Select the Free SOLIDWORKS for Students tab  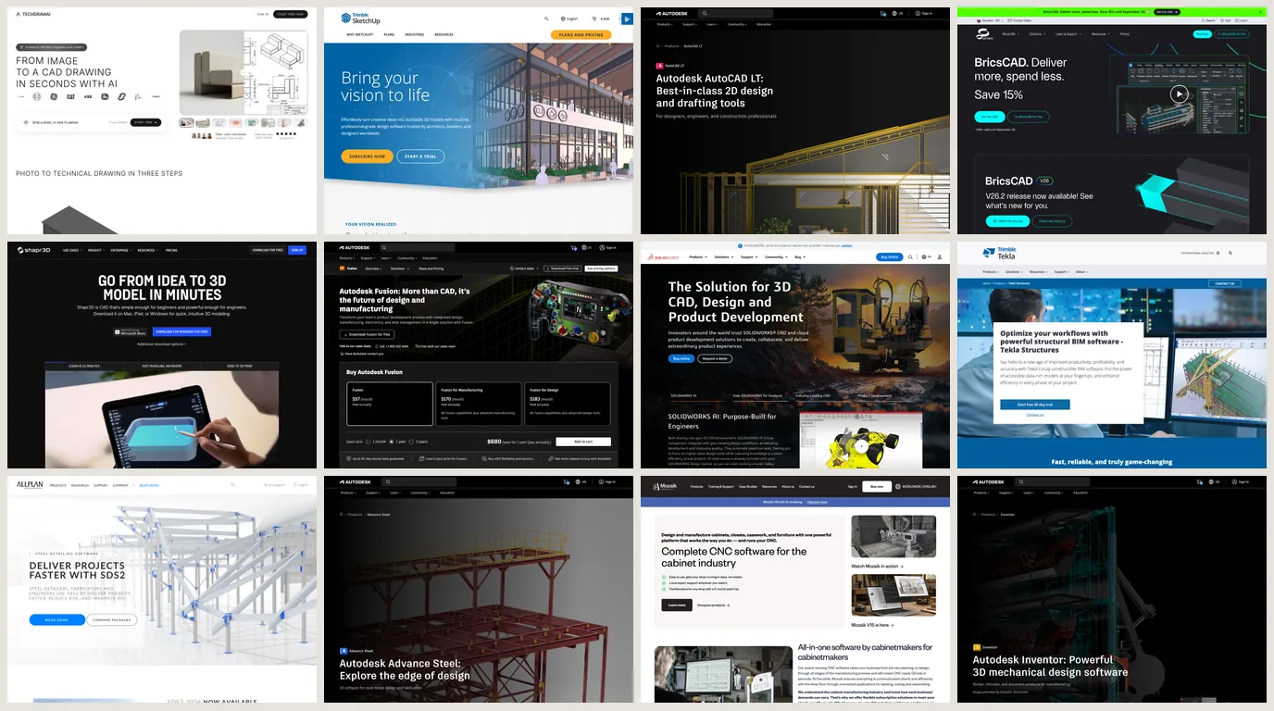pyautogui.click(x=756, y=395)
